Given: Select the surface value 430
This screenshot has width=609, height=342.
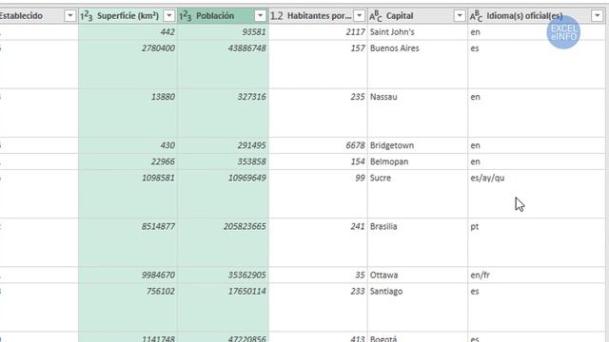Looking at the screenshot, I should pyautogui.click(x=128, y=145).
